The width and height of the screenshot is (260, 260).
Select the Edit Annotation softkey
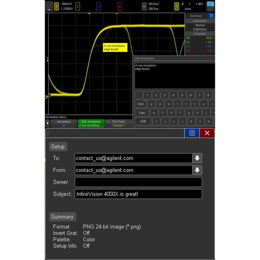(x=91, y=123)
